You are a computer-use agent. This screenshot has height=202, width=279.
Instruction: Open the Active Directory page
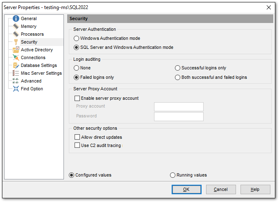tap(37, 50)
